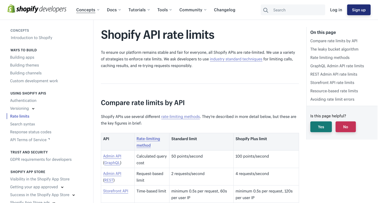Open Building apps in sidebar

tap(22, 57)
